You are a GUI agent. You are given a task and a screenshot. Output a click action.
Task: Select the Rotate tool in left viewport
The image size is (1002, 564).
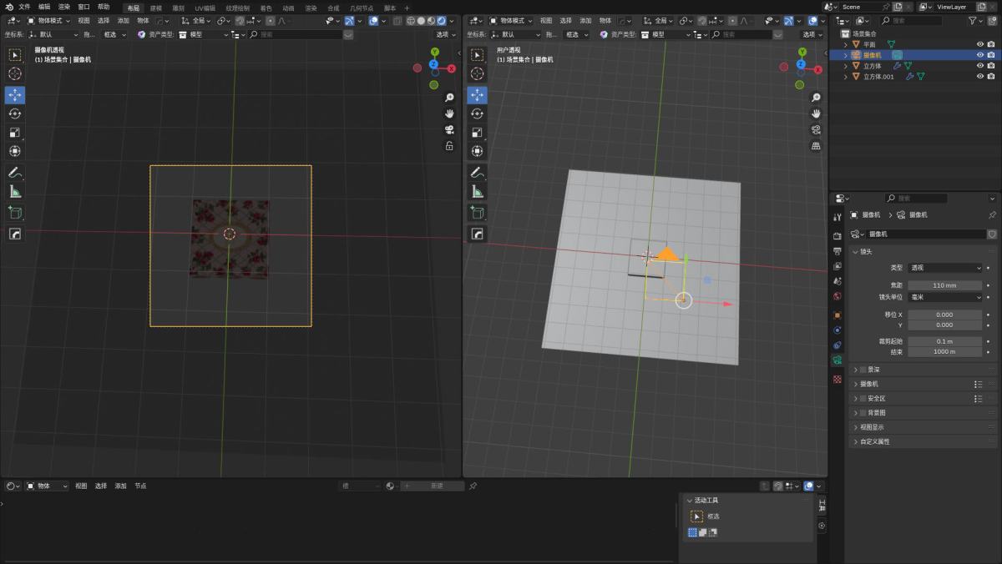click(15, 113)
